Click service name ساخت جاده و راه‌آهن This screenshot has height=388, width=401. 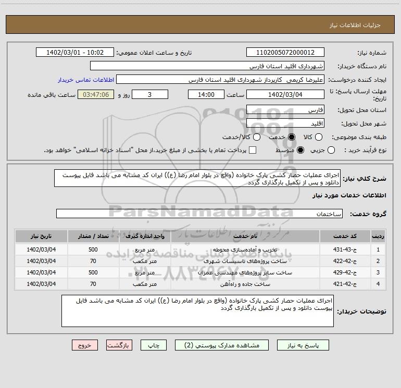click(x=245, y=284)
